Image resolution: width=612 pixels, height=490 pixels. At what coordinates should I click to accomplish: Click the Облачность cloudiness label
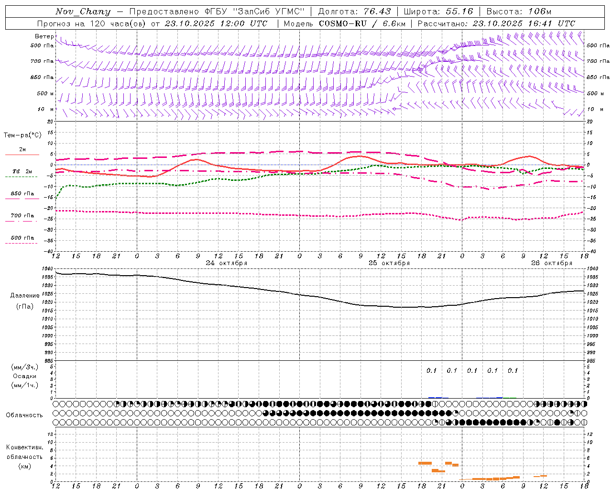point(24,415)
